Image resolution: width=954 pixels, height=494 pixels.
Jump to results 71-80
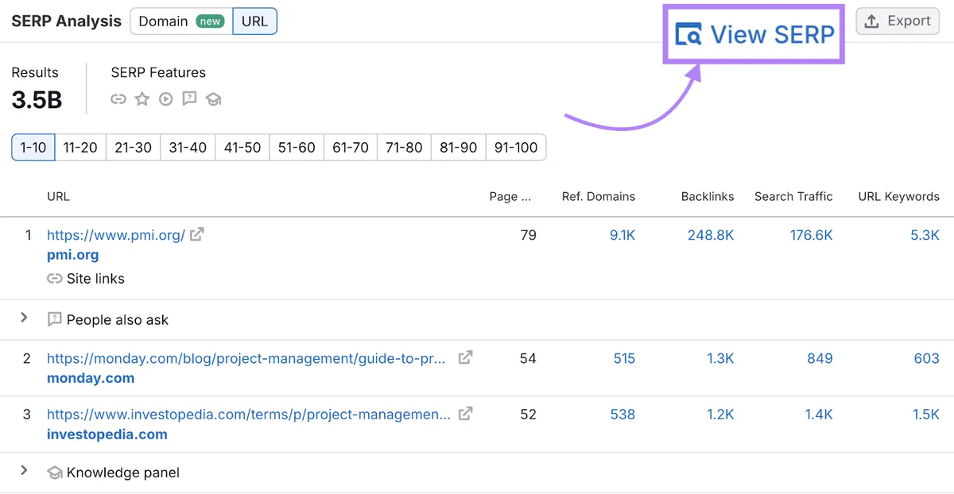[404, 148]
